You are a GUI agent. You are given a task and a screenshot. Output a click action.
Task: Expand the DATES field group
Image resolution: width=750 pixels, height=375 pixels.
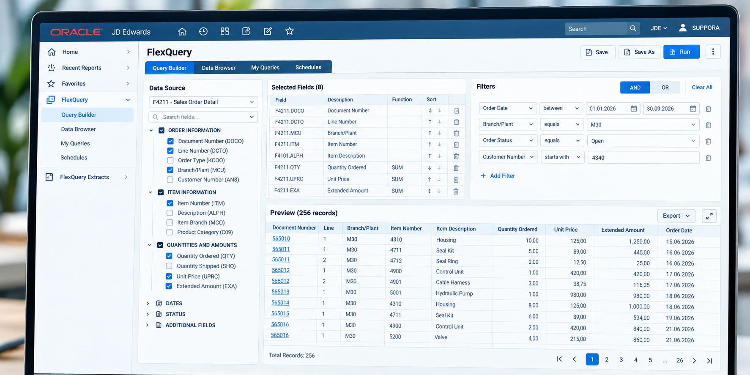(148, 304)
